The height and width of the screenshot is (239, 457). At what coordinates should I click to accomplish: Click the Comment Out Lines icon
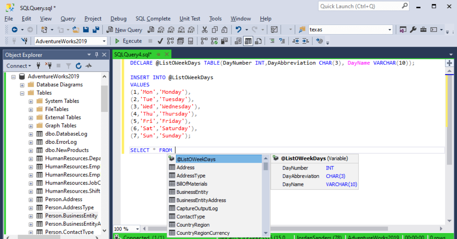click(x=272, y=41)
